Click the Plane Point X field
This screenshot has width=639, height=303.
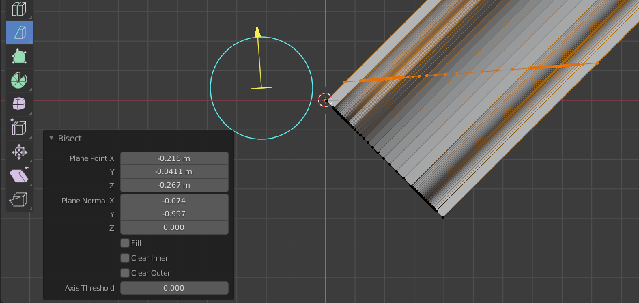point(173,158)
